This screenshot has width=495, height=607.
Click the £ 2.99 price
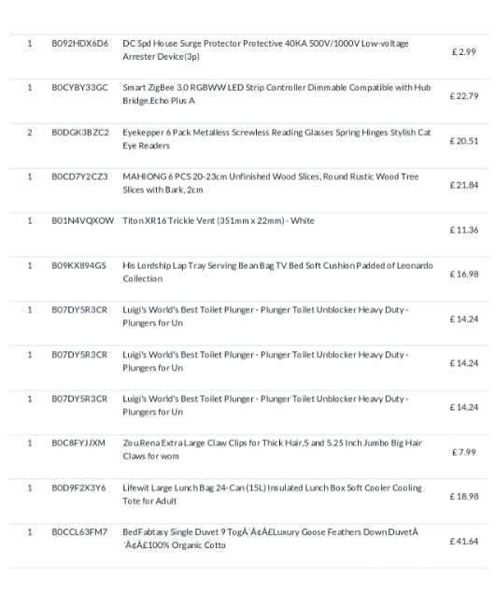coord(463,52)
